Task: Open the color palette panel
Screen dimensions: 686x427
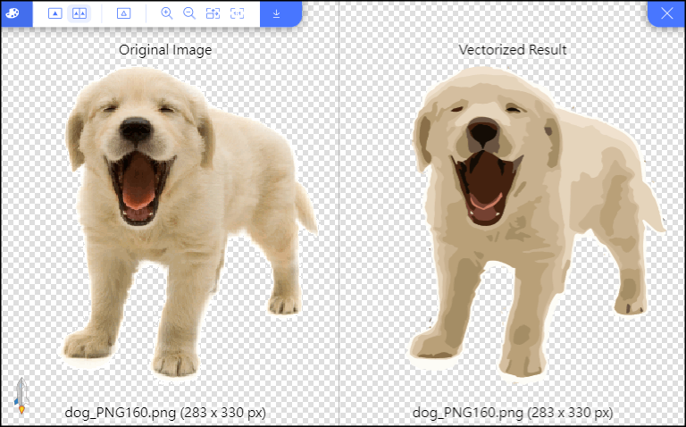Action: [16, 13]
